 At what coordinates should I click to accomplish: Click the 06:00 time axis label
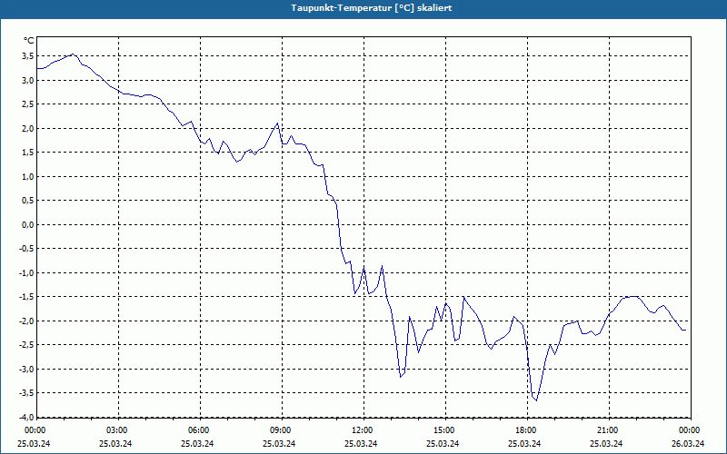tap(199, 430)
